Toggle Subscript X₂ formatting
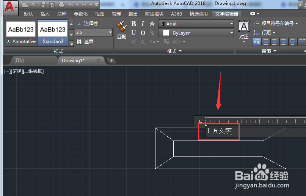 (143, 42)
